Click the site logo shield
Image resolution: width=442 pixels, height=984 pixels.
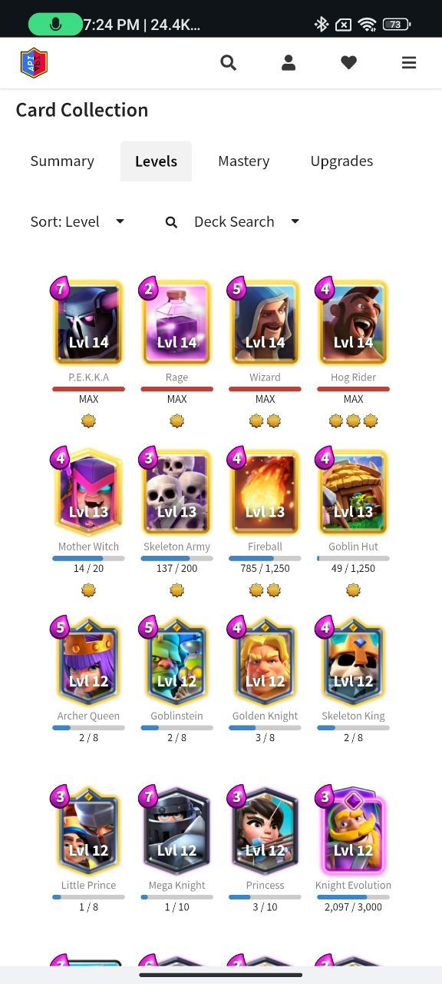coord(34,63)
